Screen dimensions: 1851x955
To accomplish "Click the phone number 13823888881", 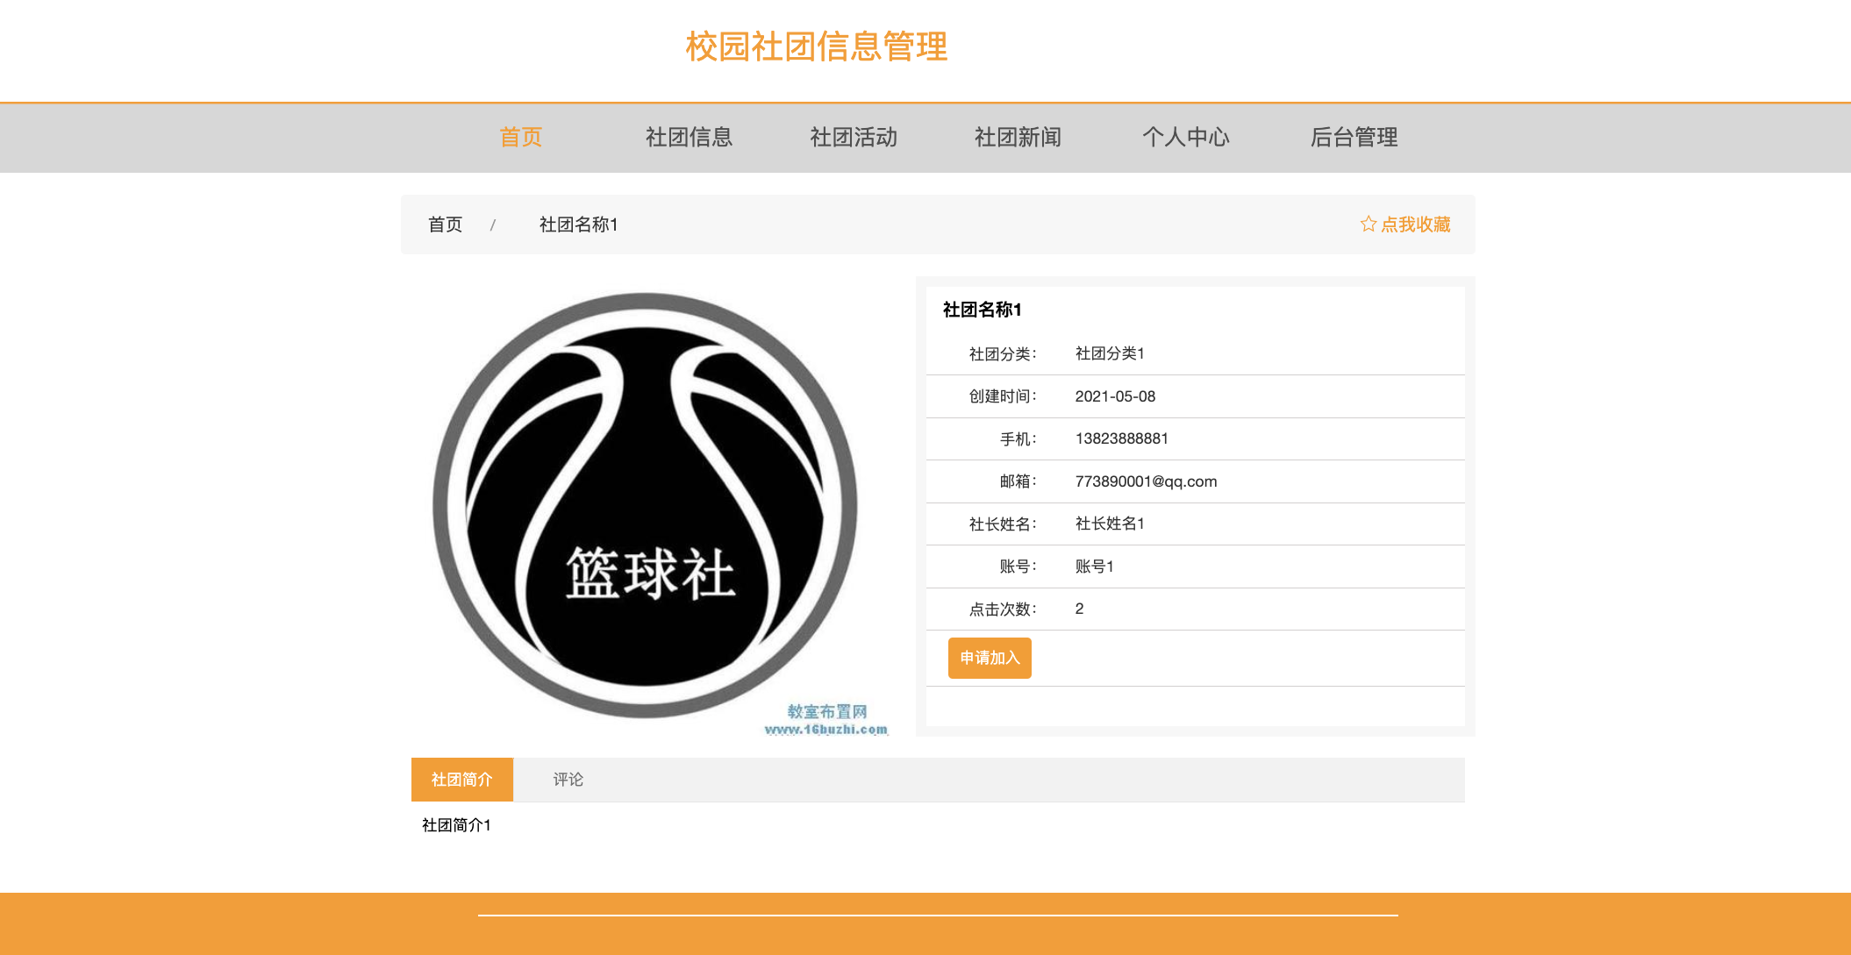I will tap(1121, 438).
